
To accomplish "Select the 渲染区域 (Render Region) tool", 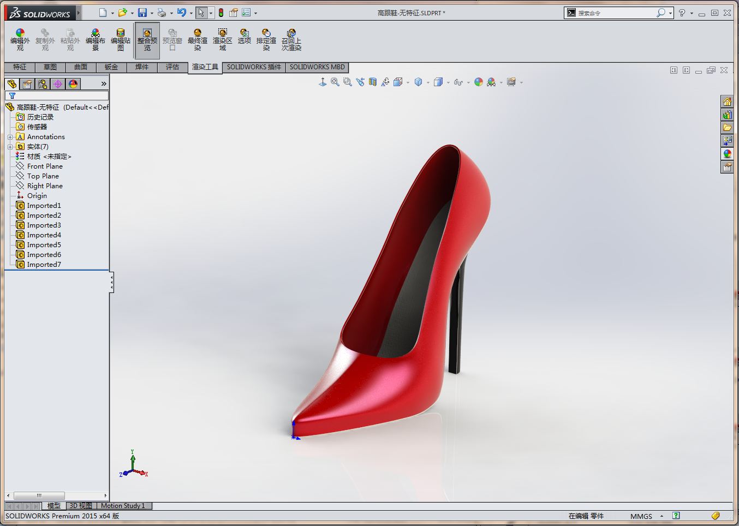I will pyautogui.click(x=222, y=40).
